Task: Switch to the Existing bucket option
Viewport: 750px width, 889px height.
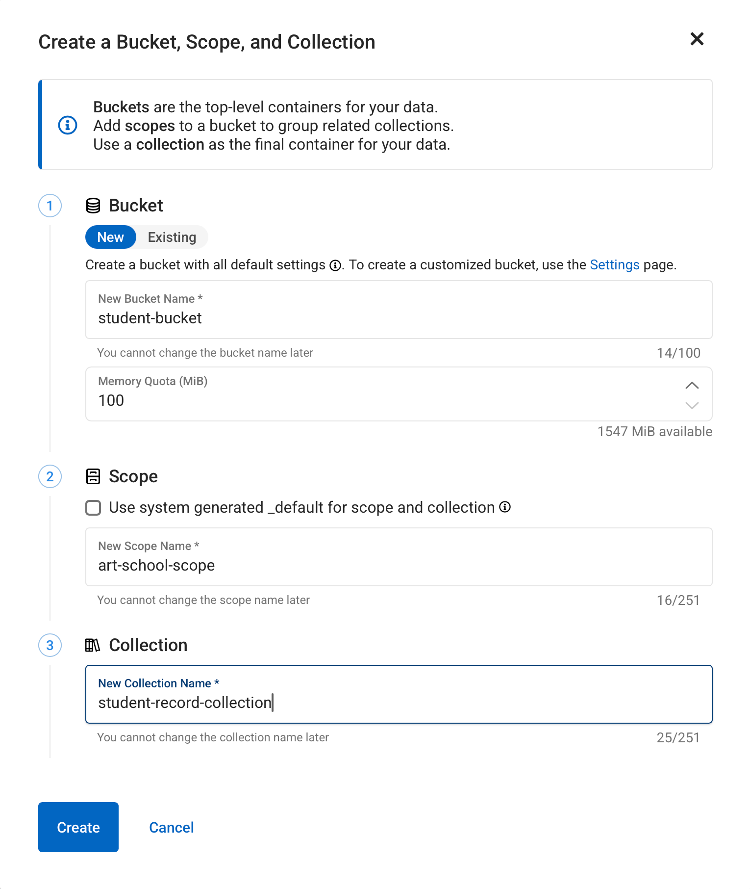Action: (x=172, y=237)
